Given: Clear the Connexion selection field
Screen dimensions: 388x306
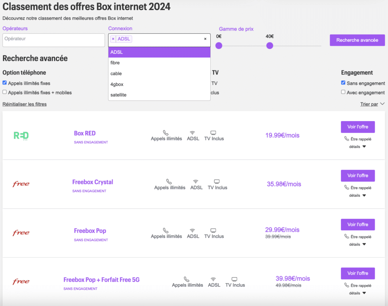Looking at the screenshot, I should point(205,39).
